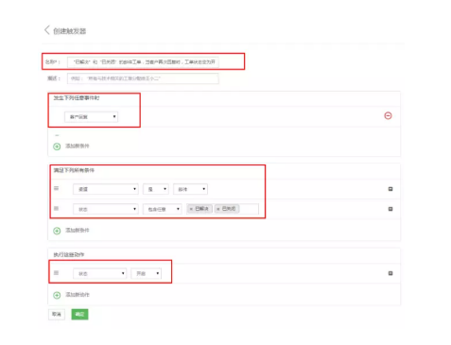This screenshot has width=451, height=345.
Task: Click green plus icon under the conditions section
Action: click(x=57, y=231)
